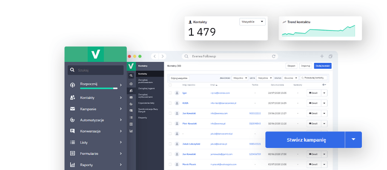Click the Konwersacje chat icon
Screen dimensions: 387x170
tap(72, 131)
